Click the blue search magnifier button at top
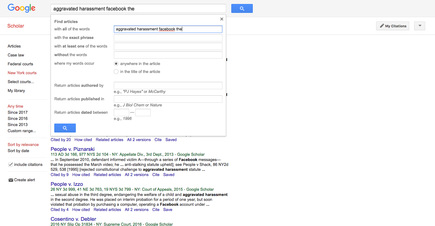The image size is (435, 226). pyautogui.click(x=242, y=8)
